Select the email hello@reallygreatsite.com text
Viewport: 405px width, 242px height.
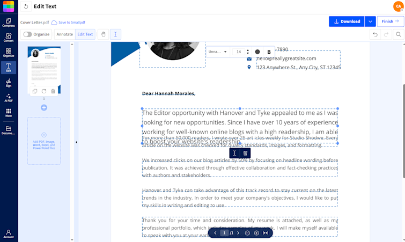click(x=286, y=58)
